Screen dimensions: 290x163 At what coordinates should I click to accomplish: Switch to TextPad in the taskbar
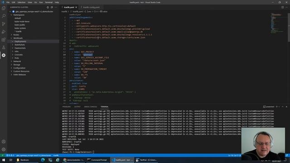146,160
